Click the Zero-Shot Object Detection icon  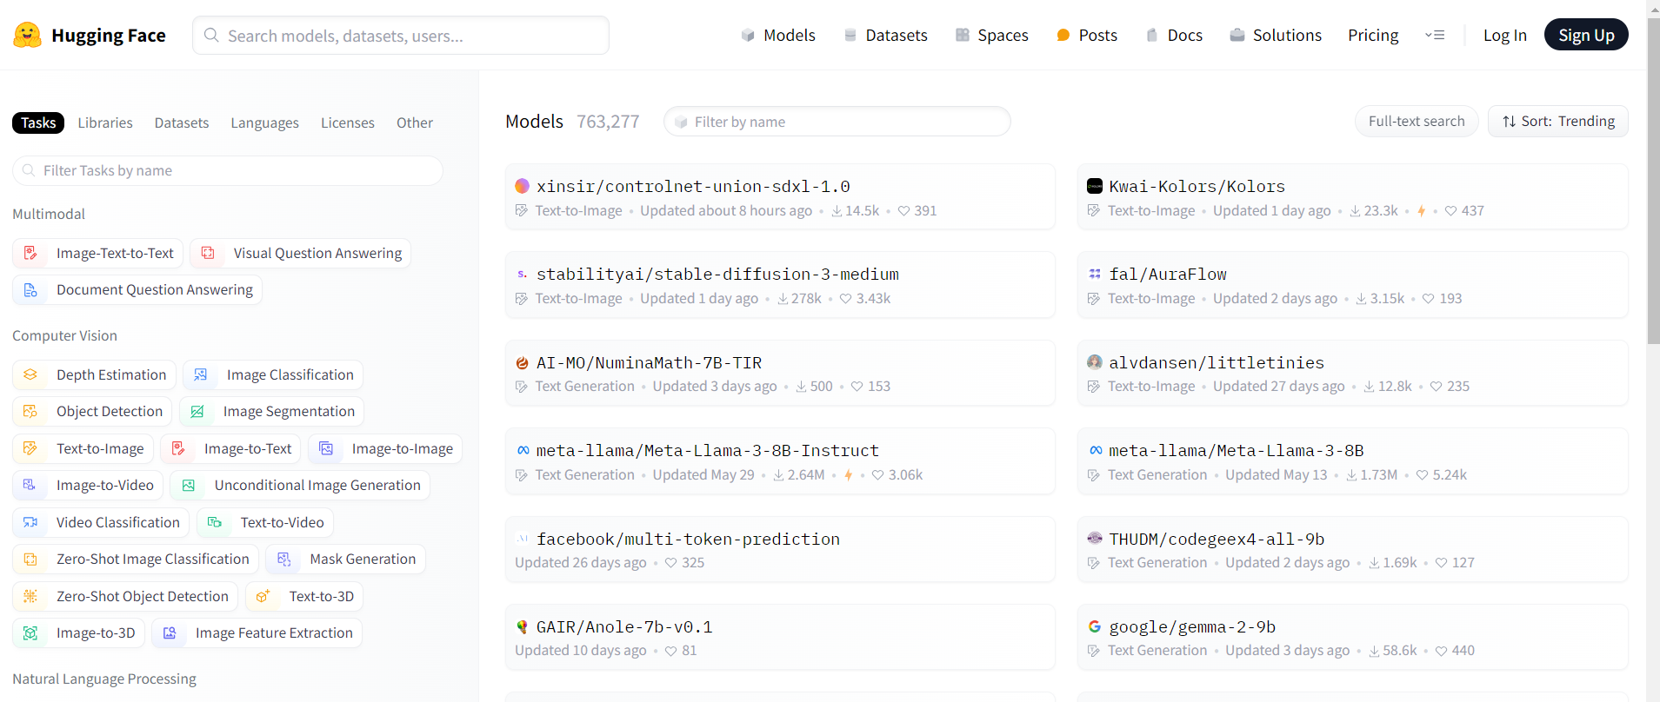30,596
